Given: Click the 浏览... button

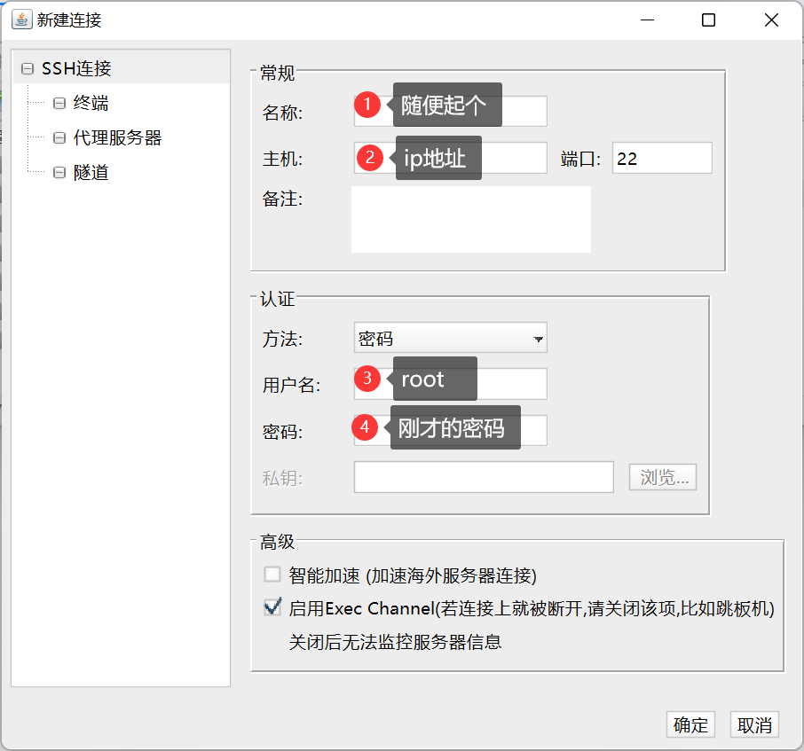Looking at the screenshot, I should [663, 477].
